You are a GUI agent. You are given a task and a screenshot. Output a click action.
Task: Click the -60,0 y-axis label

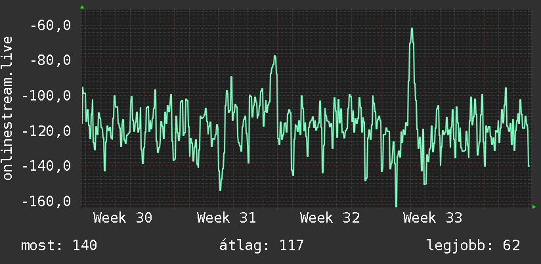[x=51, y=26]
